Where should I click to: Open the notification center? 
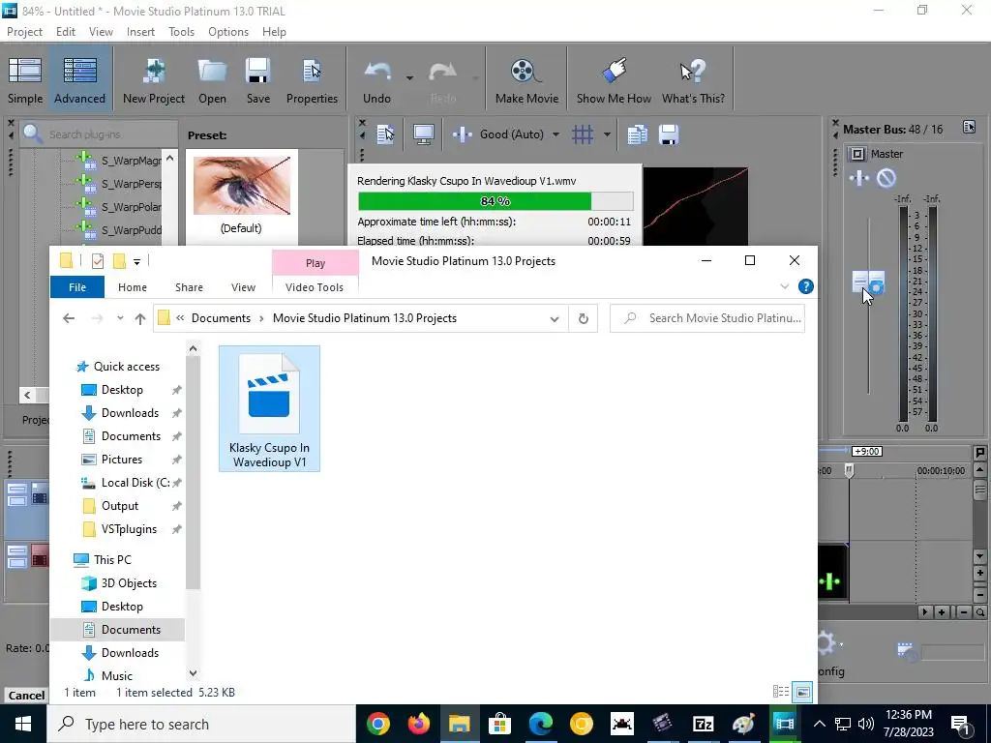click(x=960, y=724)
